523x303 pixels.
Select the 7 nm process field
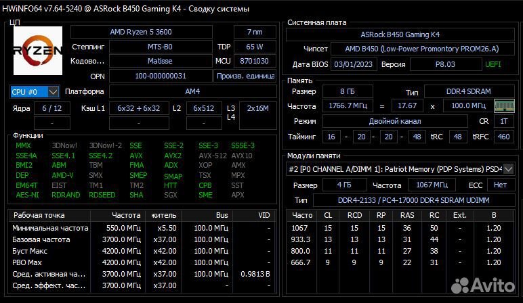pyautogui.click(x=255, y=32)
